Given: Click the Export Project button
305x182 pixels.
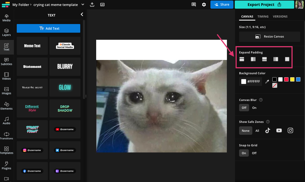Looking at the screenshot, I should click(264, 5).
